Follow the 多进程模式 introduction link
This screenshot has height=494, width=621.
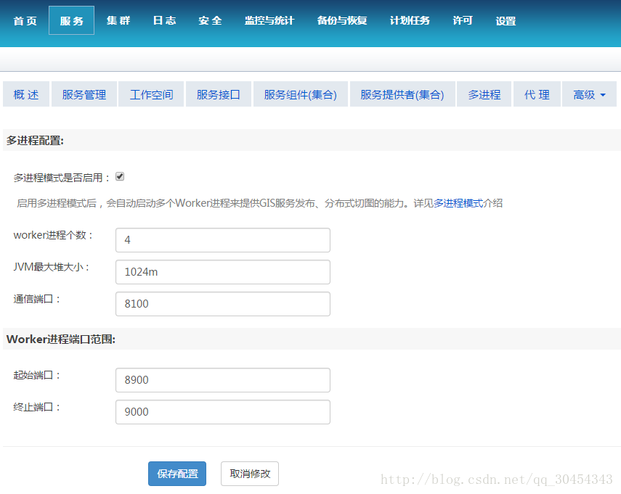click(458, 203)
